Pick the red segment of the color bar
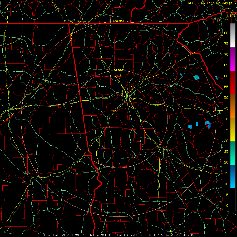This screenshot has height=237, width=237. click(233, 83)
